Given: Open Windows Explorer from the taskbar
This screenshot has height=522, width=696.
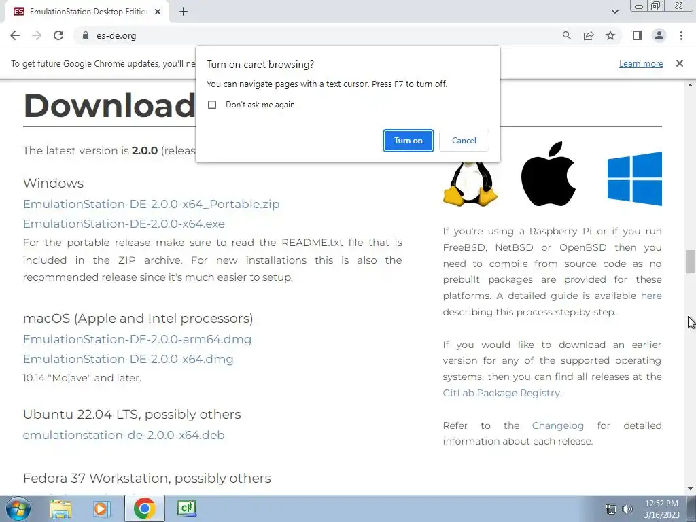Looking at the screenshot, I should (60, 508).
